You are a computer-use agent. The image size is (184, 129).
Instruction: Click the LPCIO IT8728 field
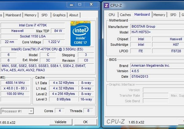(168, 51)
